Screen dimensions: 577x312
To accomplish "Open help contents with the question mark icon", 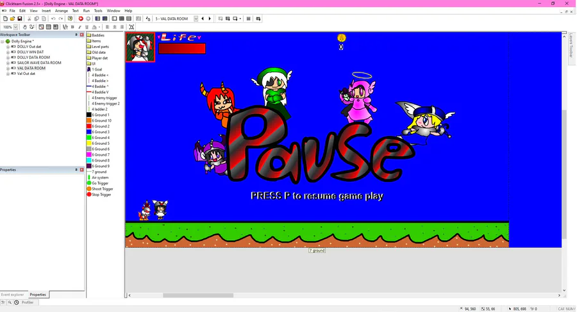I will (x=70, y=19).
